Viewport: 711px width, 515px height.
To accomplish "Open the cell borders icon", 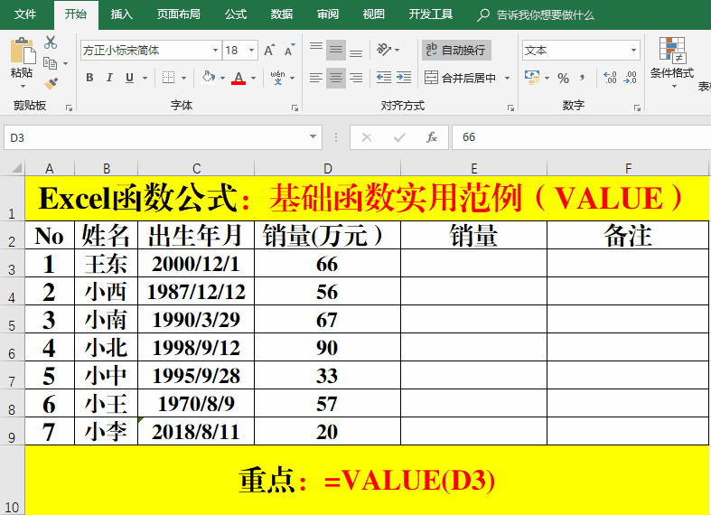I will (168, 78).
